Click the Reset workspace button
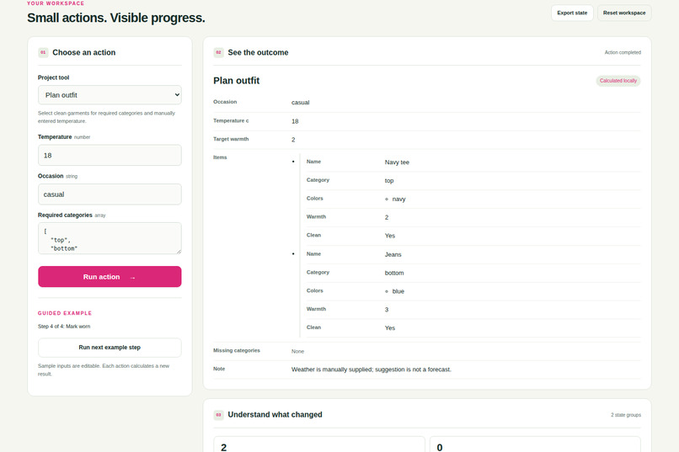679x452 pixels. click(x=624, y=13)
